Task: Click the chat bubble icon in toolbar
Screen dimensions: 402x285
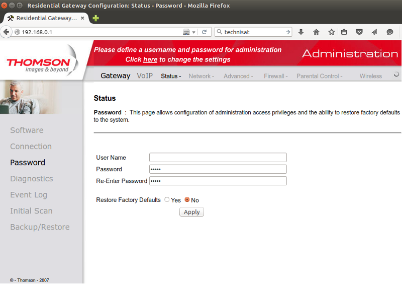Action: (389, 32)
